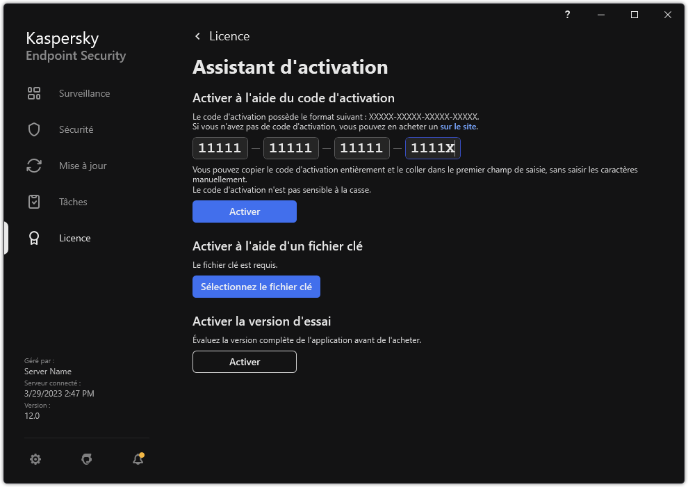The width and height of the screenshot is (688, 487).
Task: Go back using the chevron beside Licence
Action: tap(197, 35)
